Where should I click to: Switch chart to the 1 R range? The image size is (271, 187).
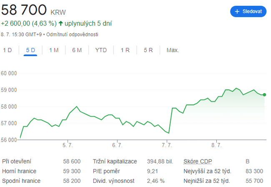click(x=125, y=50)
